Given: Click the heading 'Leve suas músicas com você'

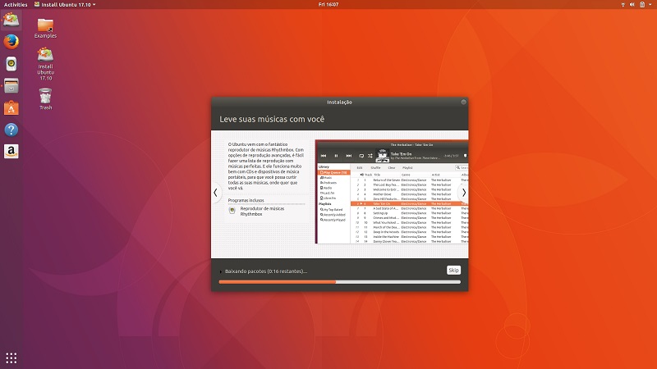Looking at the screenshot, I should [272, 119].
